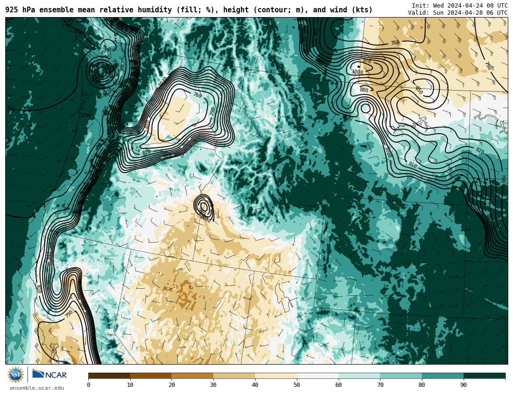Click the colorbar tick label 90

point(464,385)
